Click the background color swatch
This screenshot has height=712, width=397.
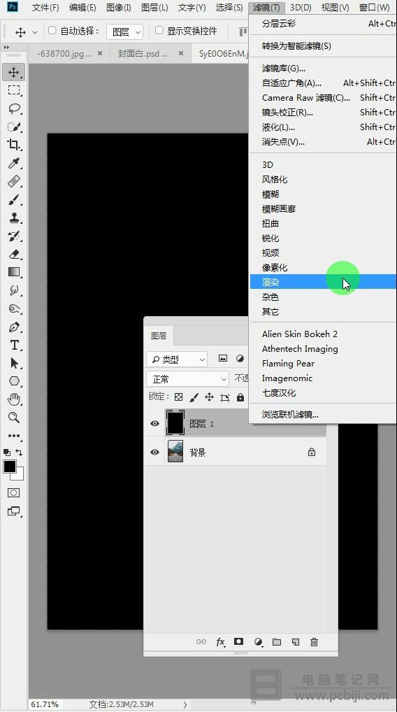tap(20, 476)
